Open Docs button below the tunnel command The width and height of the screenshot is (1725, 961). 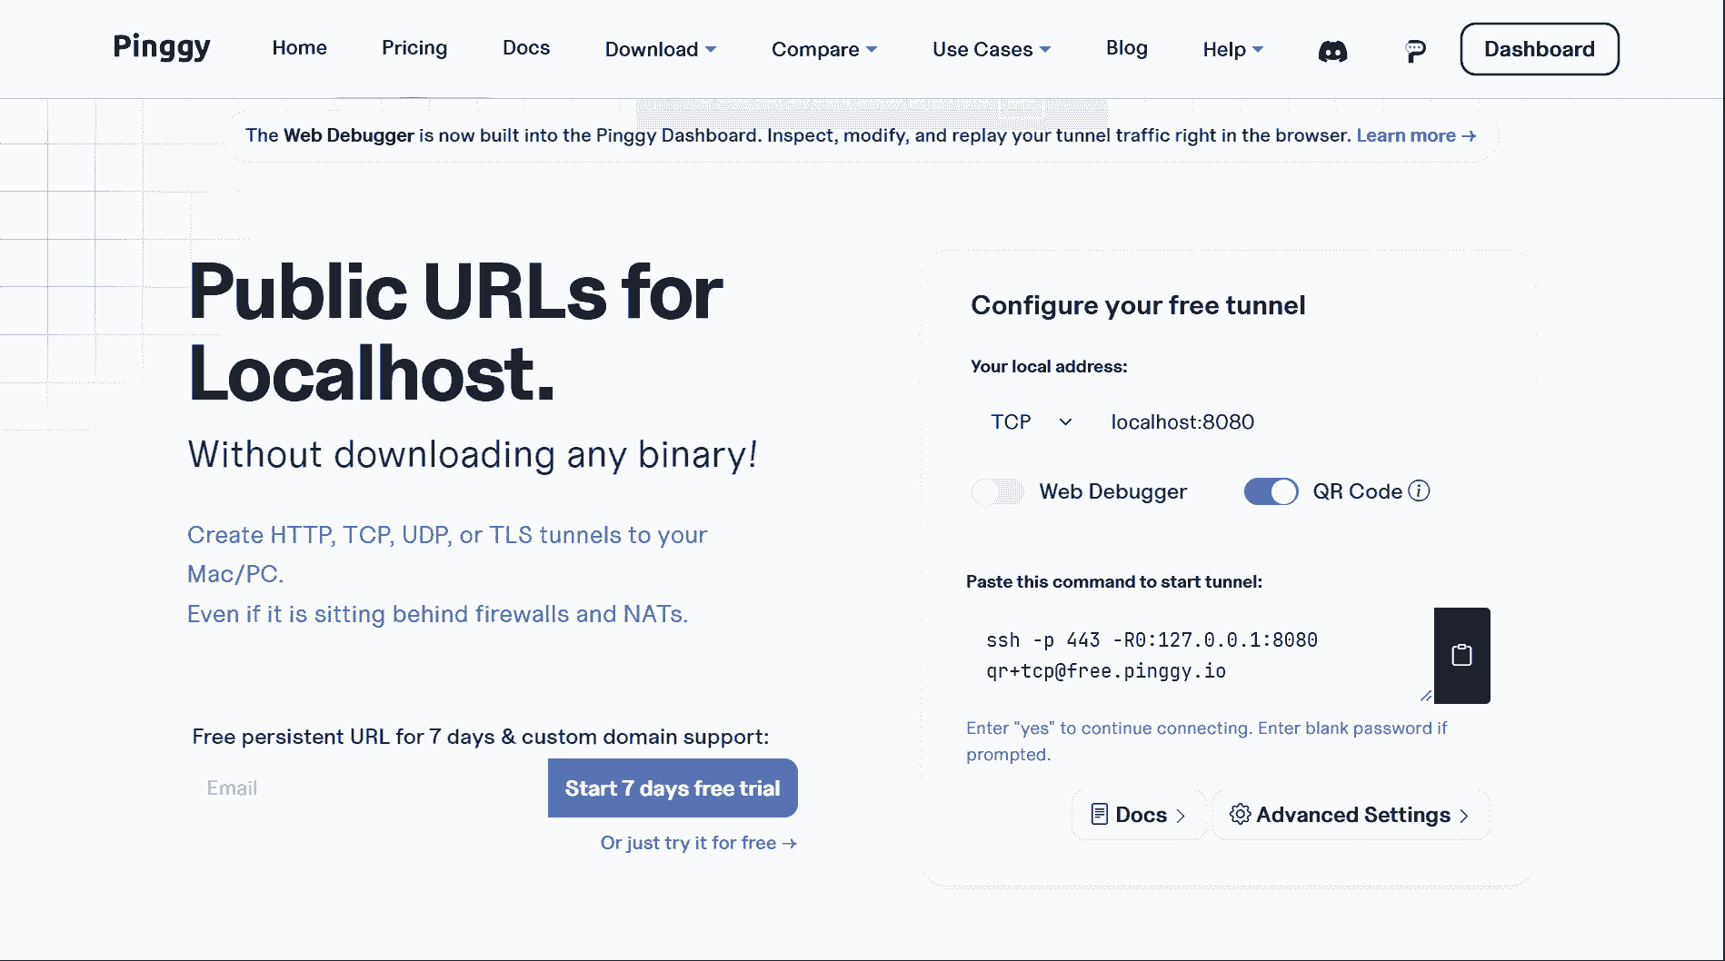[1139, 815]
